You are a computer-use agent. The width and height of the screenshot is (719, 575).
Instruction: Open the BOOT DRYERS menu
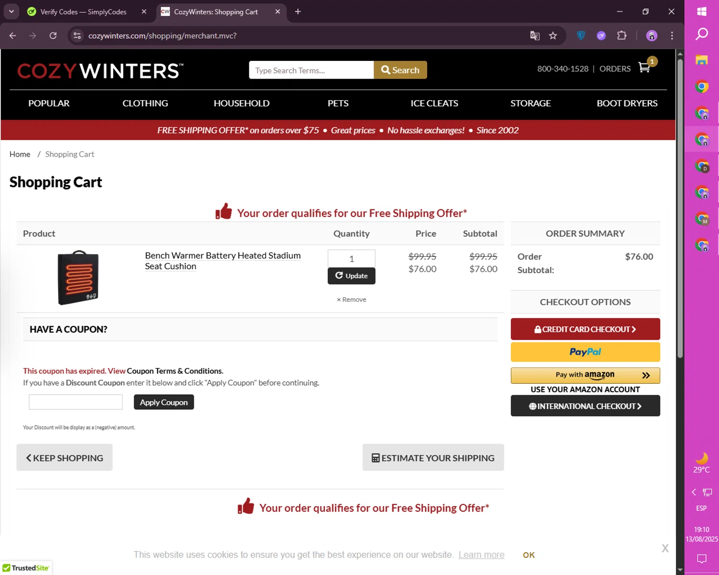pos(627,103)
